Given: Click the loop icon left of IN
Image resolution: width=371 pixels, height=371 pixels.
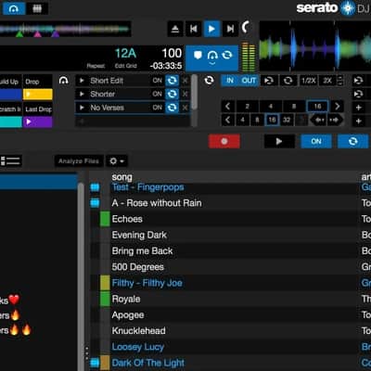Looking at the screenshot, I should point(209,81).
